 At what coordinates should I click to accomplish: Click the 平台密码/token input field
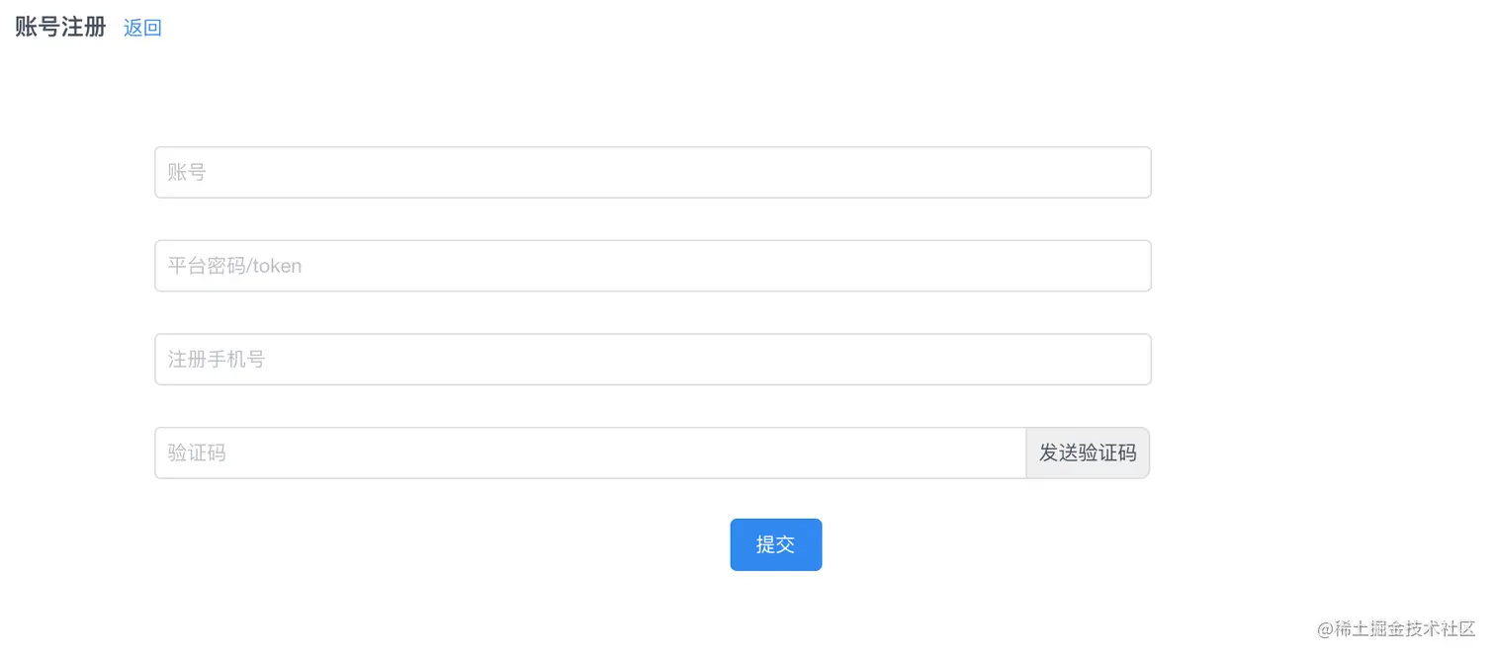(x=653, y=266)
